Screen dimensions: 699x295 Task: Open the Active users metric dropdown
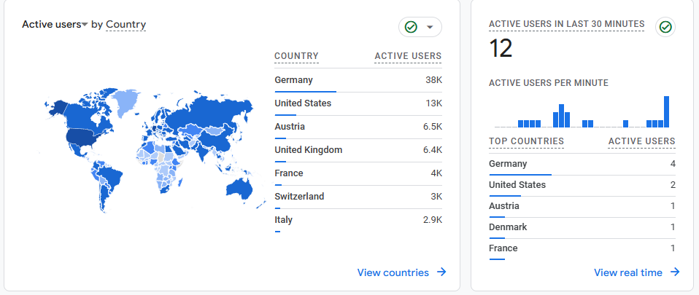[55, 25]
